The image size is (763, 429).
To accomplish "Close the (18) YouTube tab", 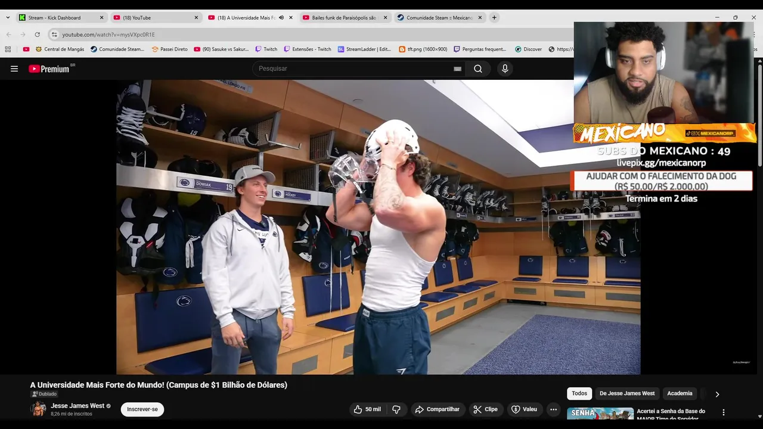I will [x=196, y=17].
